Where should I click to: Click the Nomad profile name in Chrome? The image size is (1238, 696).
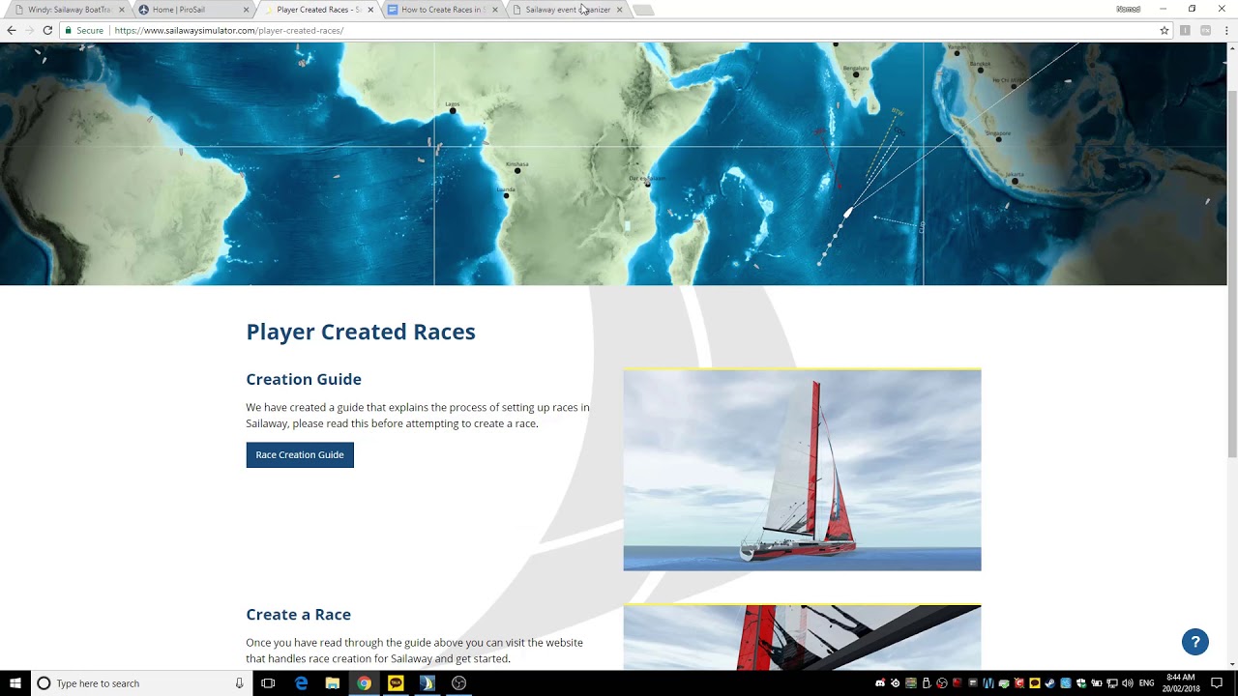[x=1128, y=9]
